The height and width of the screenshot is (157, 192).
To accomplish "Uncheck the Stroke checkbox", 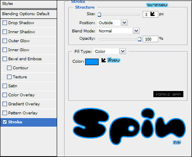I will pyautogui.click(x=5, y=122).
